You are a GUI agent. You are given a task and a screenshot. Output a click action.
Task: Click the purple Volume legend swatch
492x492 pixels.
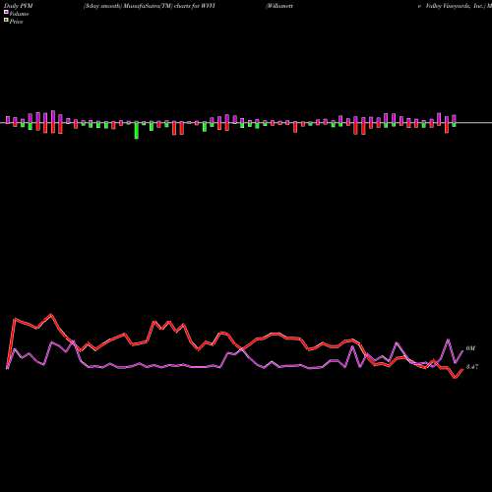[x=6, y=12]
